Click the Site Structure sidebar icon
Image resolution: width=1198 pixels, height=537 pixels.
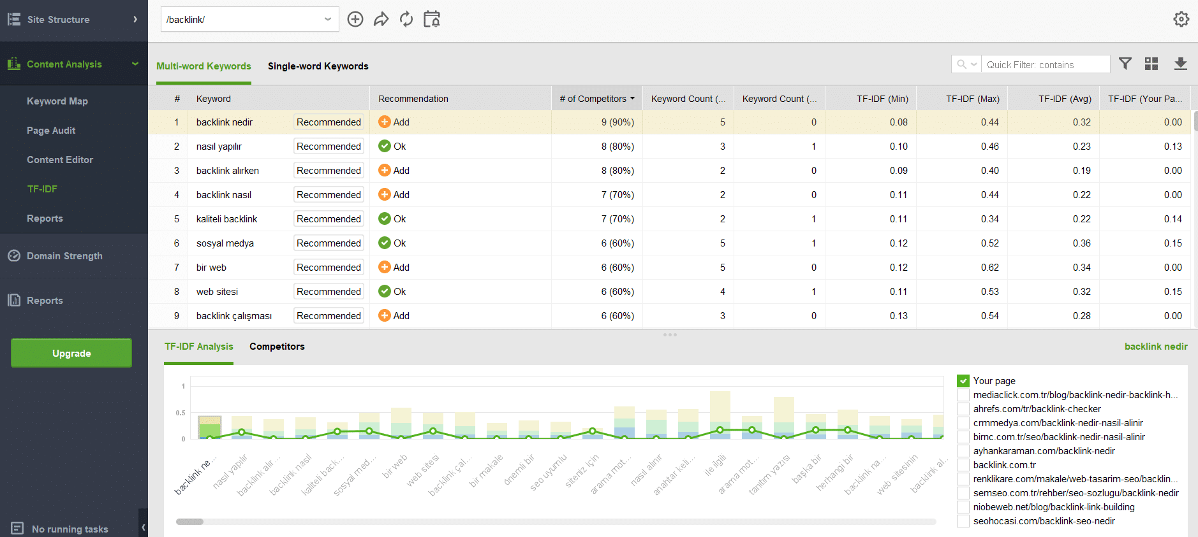[14, 19]
